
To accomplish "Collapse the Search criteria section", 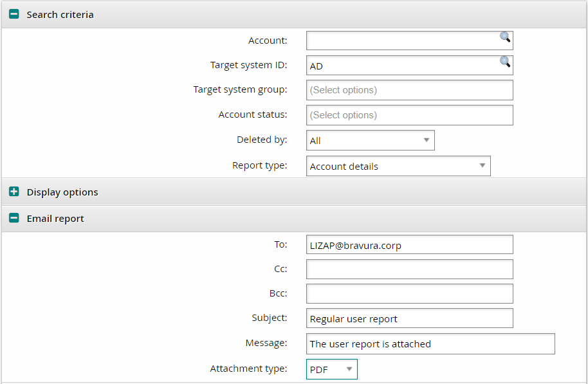I will 14,14.
